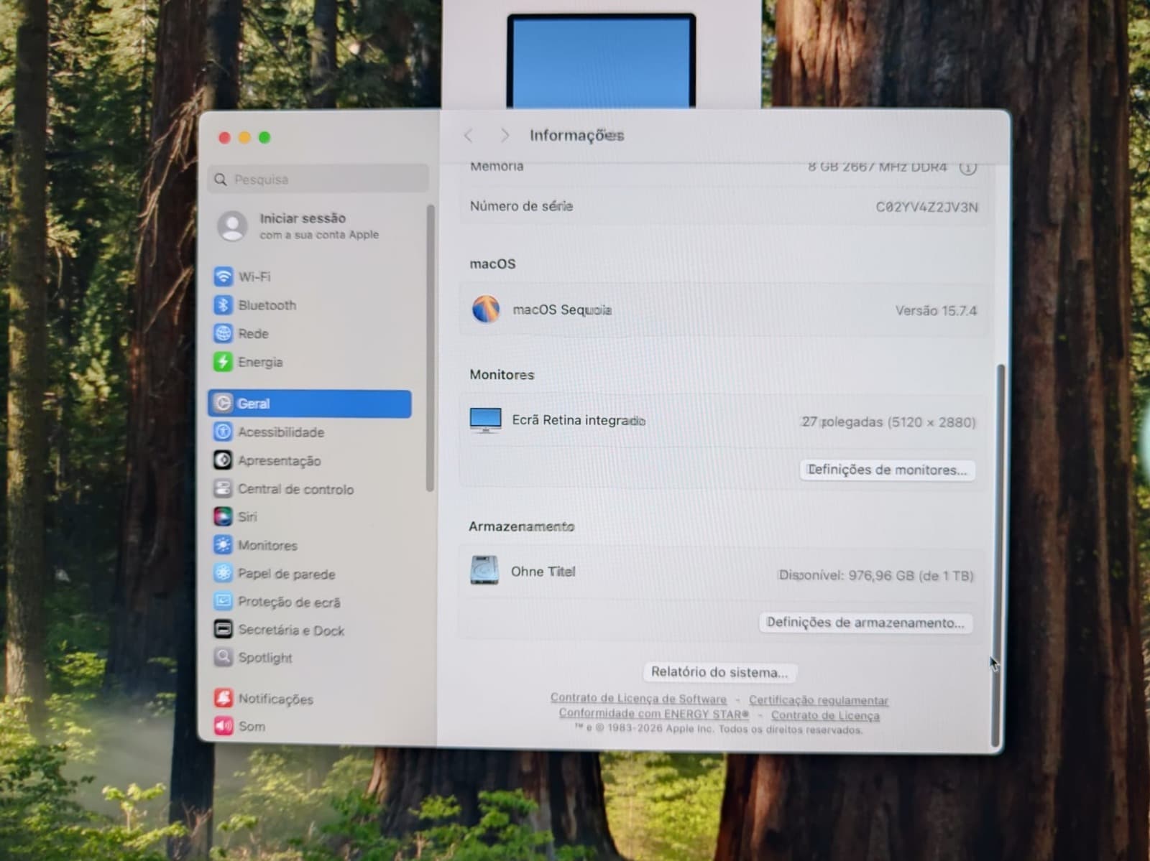Image resolution: width=1150 pixels, height=861 pixels.
Task: Select Acessibilidade icon in sidebar
Action: pyautogui.click(x=223, y=432)
